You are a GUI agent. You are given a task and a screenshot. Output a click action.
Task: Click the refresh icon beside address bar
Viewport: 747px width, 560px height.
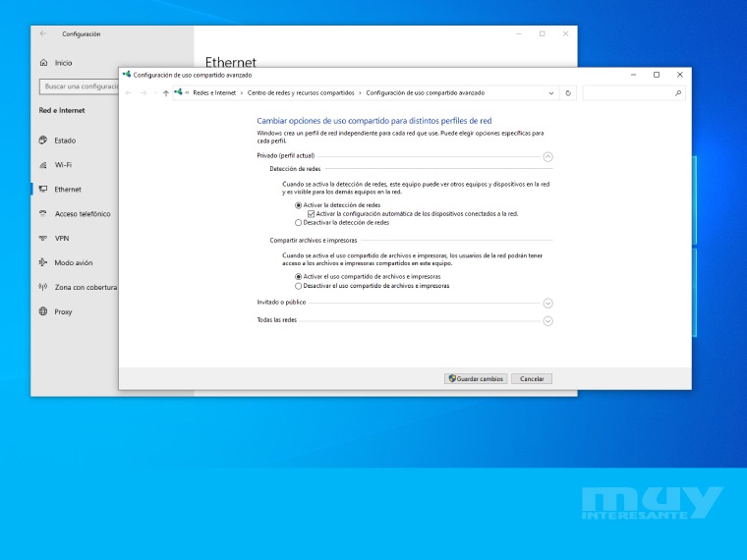point(568,93)
